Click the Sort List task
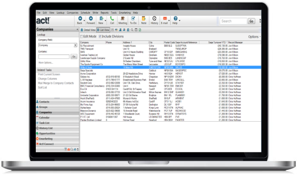The width and height of the screenshot is (298, 175). pos(42,87)
